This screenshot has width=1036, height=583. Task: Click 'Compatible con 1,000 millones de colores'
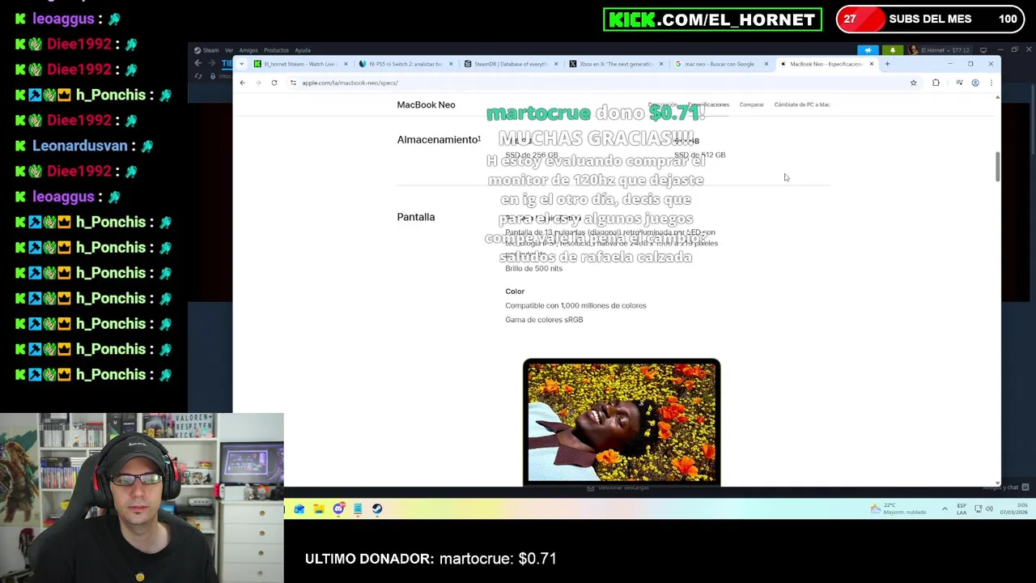coord(575,305)
